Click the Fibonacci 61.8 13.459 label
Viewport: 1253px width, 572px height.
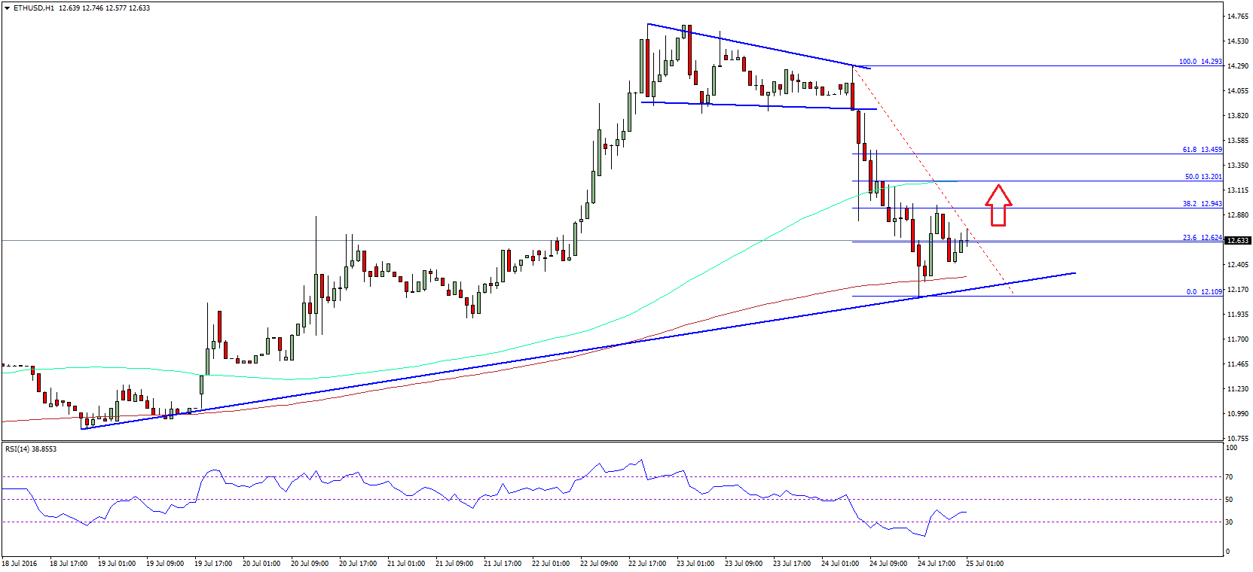point(1203,150)
